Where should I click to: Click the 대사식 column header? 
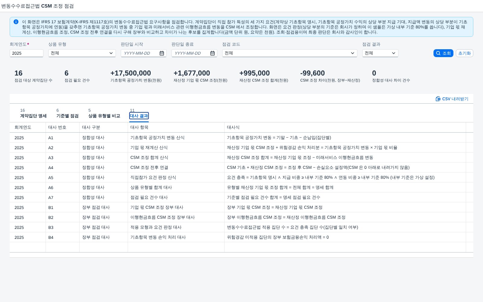[345, 127]
